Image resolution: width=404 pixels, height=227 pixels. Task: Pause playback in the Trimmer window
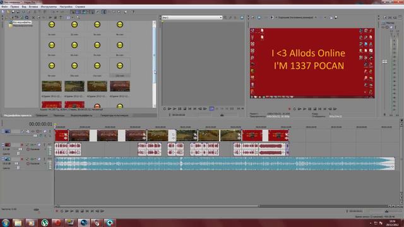tap(179, 109)
